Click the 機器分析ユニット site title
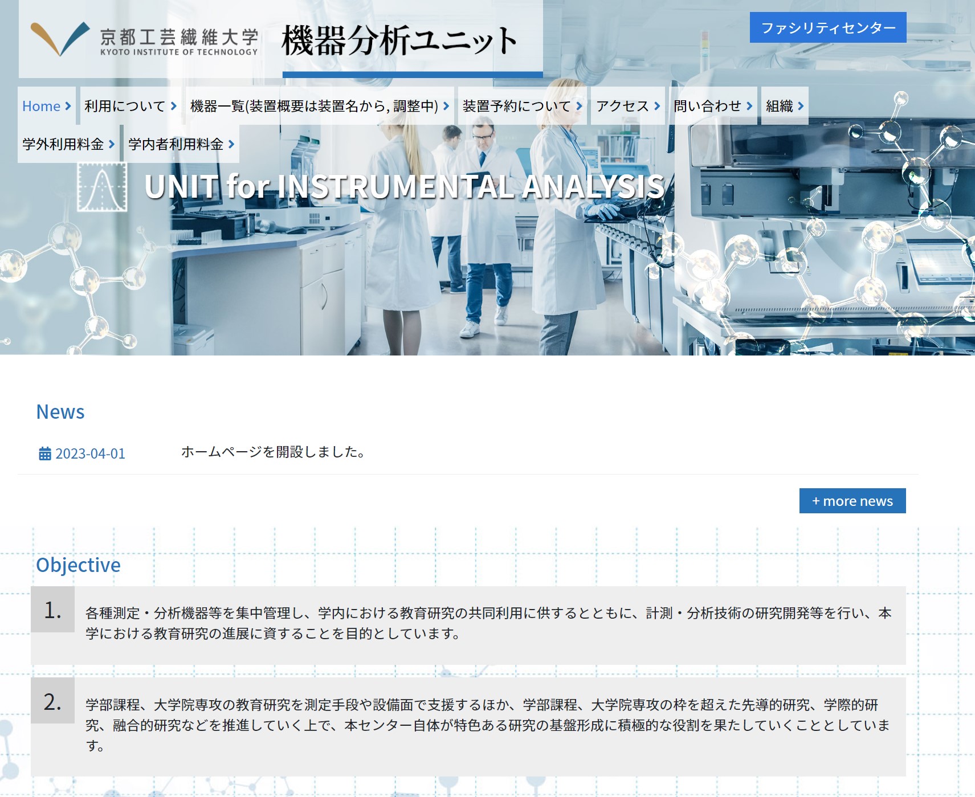The height and width of the screenshot is (797, 975). click(x=399, y=40)
